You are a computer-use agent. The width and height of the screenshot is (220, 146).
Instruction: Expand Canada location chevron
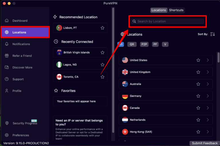point(208,108)
